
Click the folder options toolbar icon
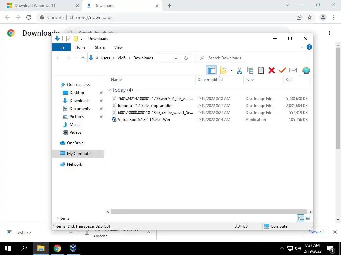click(224, 70)
